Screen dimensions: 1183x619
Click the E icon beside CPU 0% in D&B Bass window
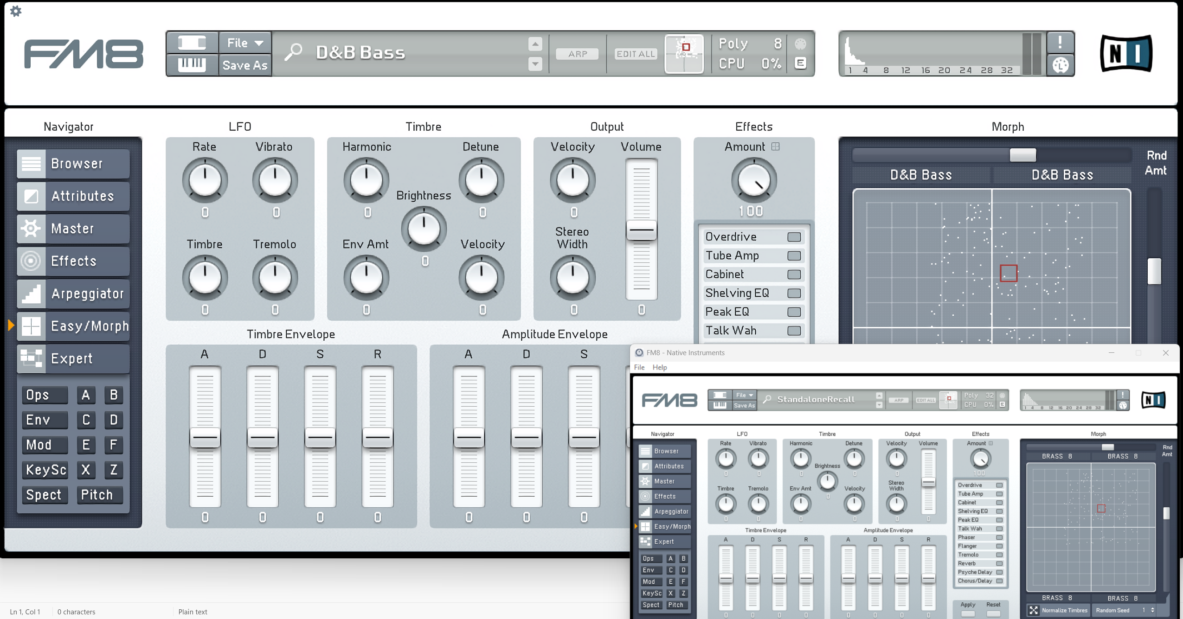(800, 63)
